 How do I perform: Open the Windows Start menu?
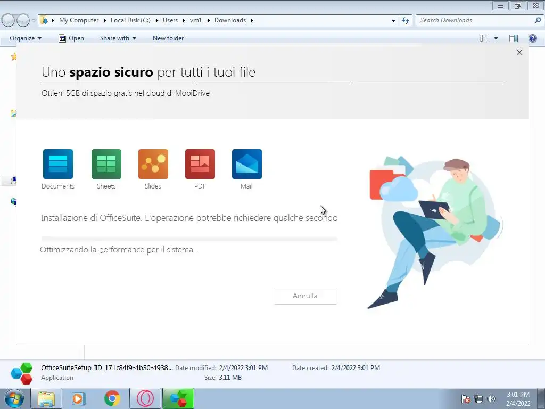click(x=14, y=398)
